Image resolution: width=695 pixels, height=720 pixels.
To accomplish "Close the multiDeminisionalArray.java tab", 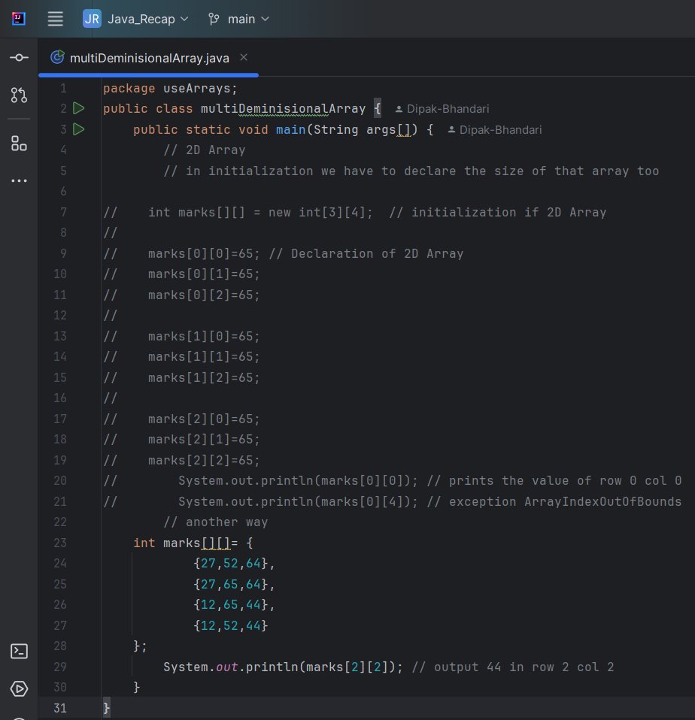I will pos(243,56).
